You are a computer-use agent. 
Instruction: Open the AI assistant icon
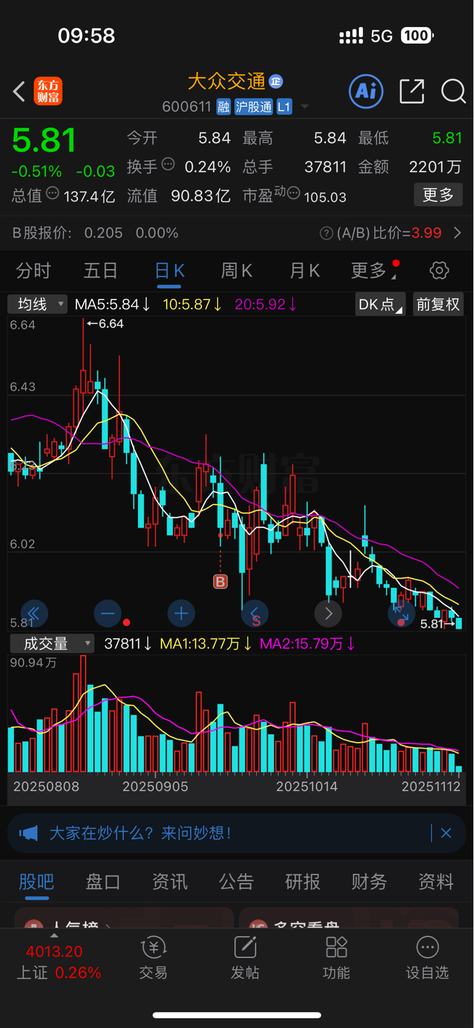[366, 91]
